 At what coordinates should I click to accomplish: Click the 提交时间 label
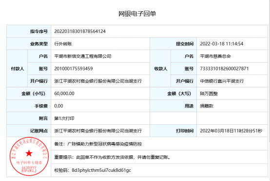185,44
